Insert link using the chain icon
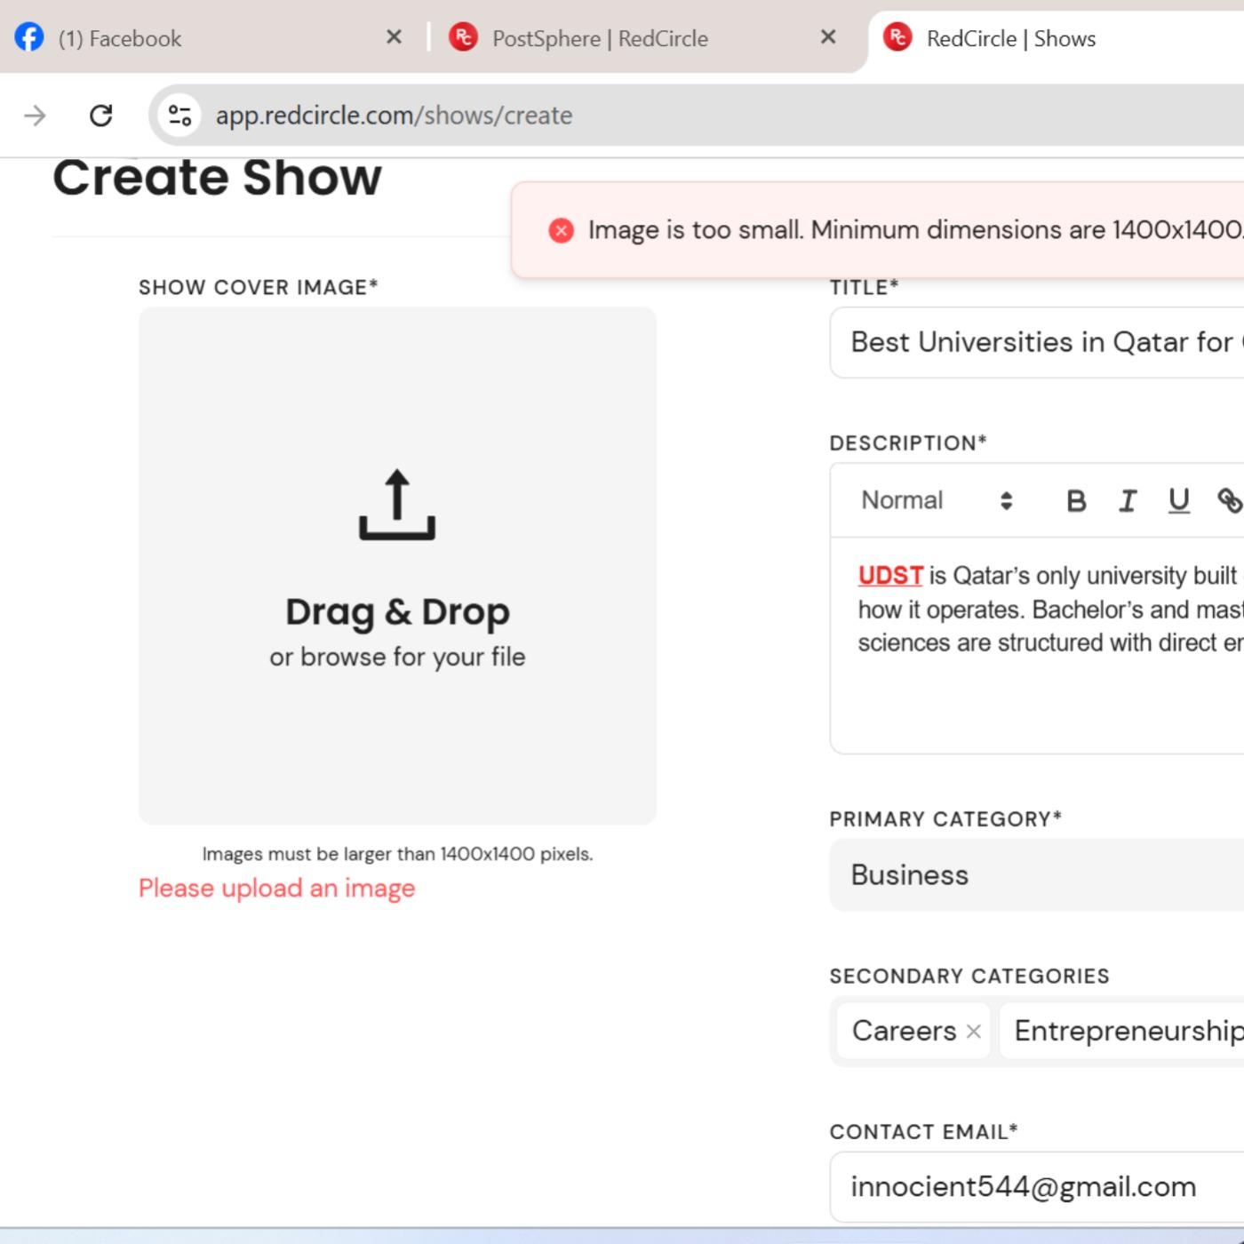 pyautogui.click(x=1230, y=501)
